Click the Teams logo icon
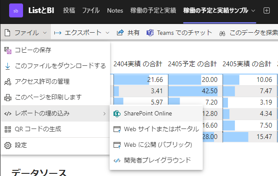This screenshot has height=176, width=278. coord(150,33)
